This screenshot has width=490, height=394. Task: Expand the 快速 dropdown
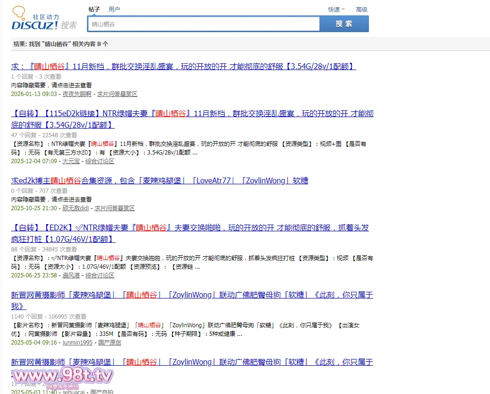336,9
